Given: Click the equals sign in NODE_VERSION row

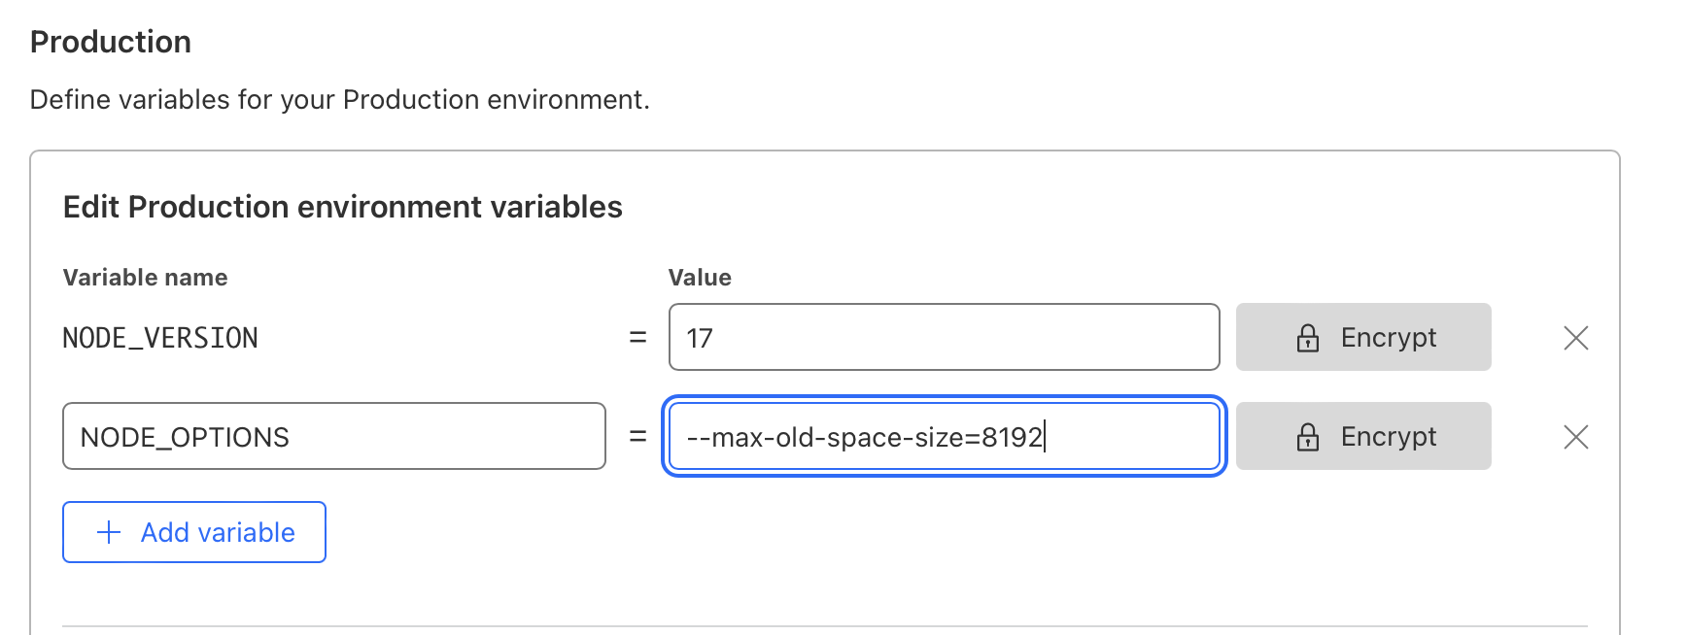Looking at the screenshot, I should 637,338.
